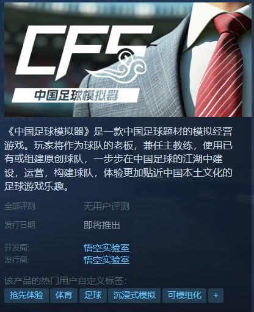
Task: Click the 无用户评测 review summary text
Action: click(106, 207)
